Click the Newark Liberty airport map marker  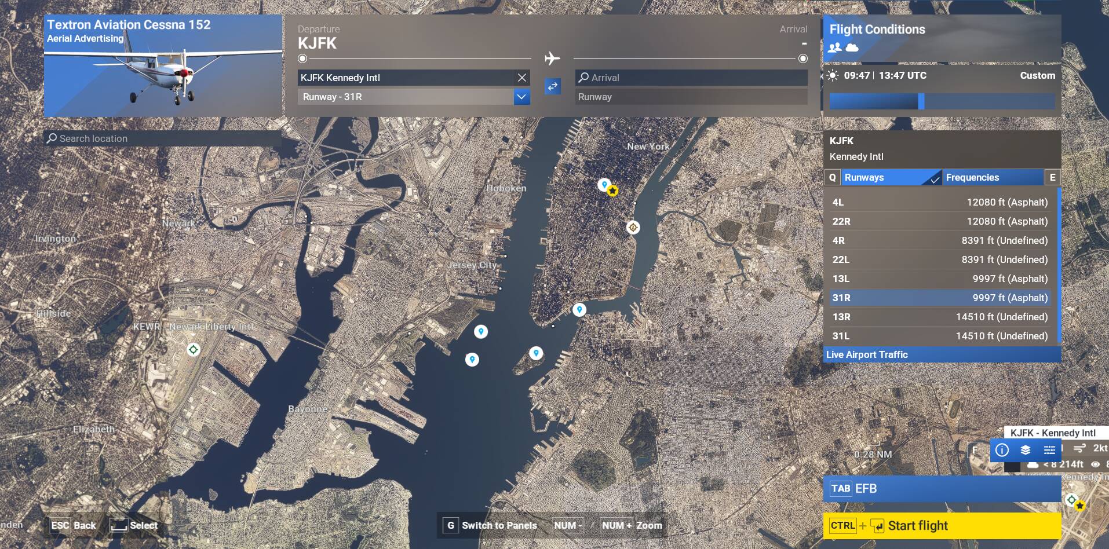194,350
